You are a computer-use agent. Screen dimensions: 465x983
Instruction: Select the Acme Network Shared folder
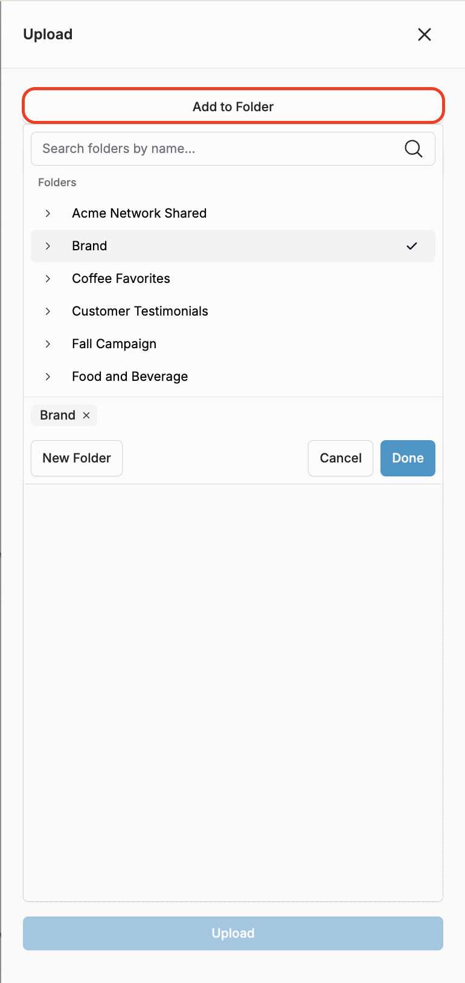point(139,213)
